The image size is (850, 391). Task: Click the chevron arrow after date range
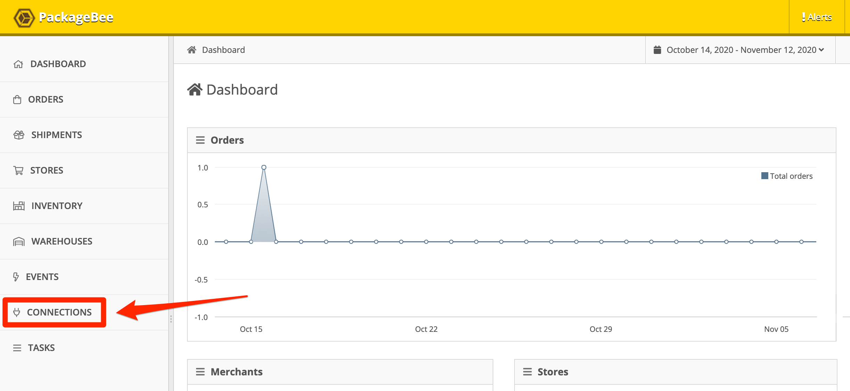pyautogui.click(x=821, y=50)
